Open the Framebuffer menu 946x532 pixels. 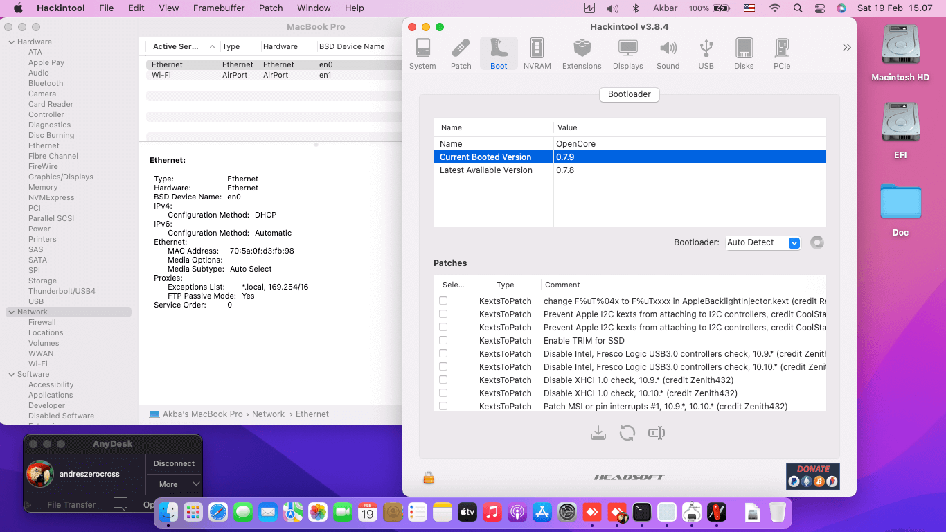pyautogui.click(x=220, y=8)
